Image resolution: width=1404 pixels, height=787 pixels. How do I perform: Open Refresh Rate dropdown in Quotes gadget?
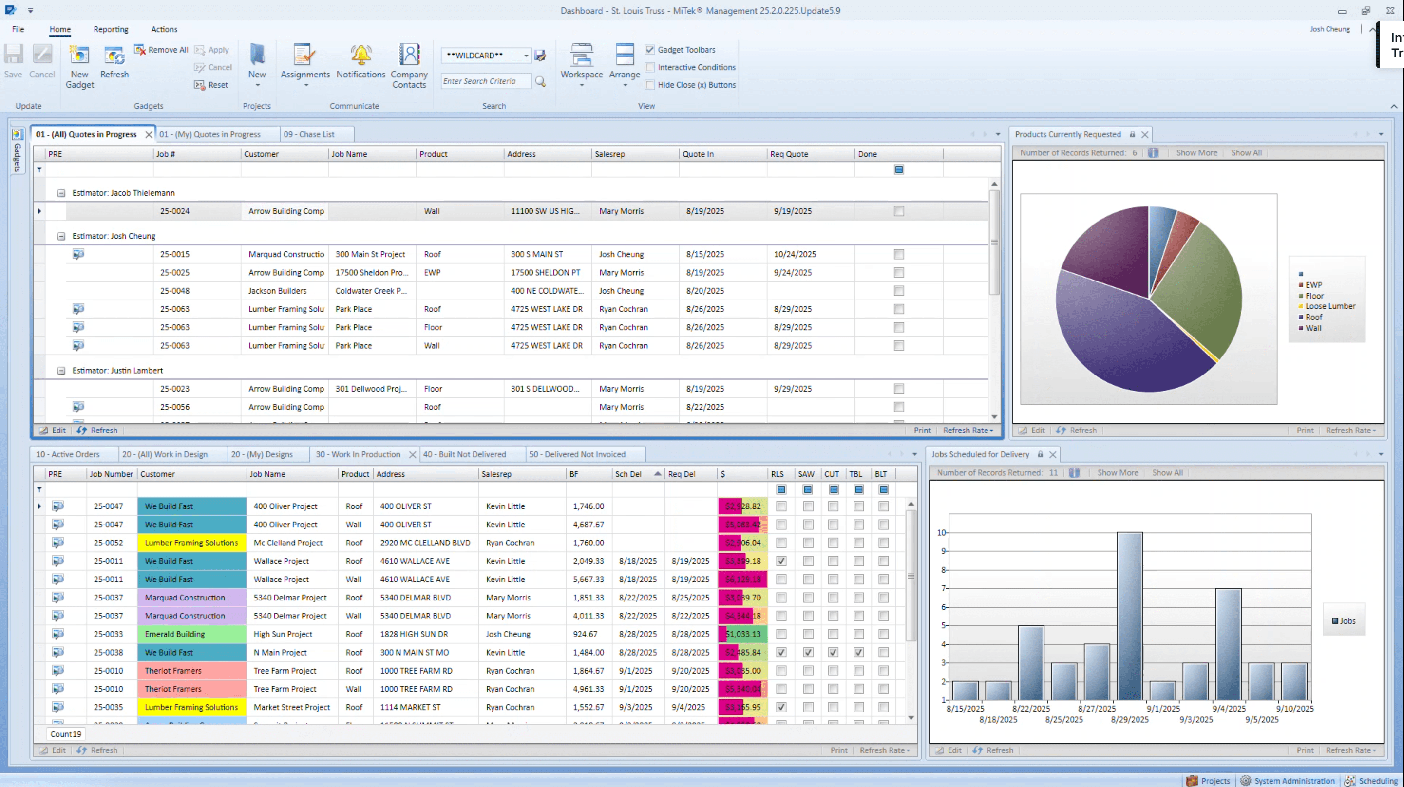coord(968,431)
